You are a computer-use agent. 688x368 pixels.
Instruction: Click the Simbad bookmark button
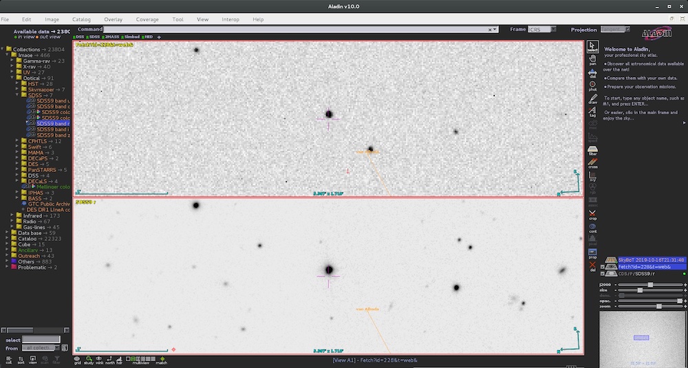pyautogui.click(x=131, y=37)
